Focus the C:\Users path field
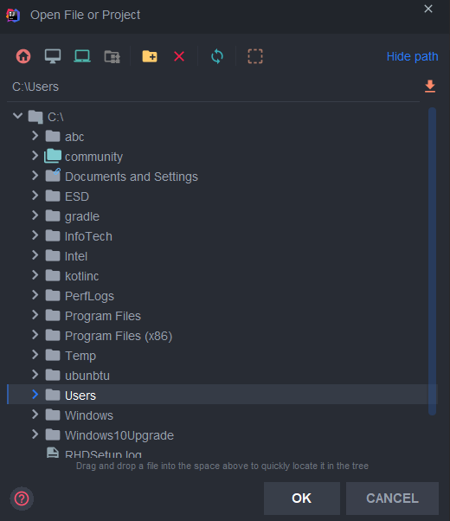Image resolution: width=450 pixels, height=521 pixels. [213, 87]
